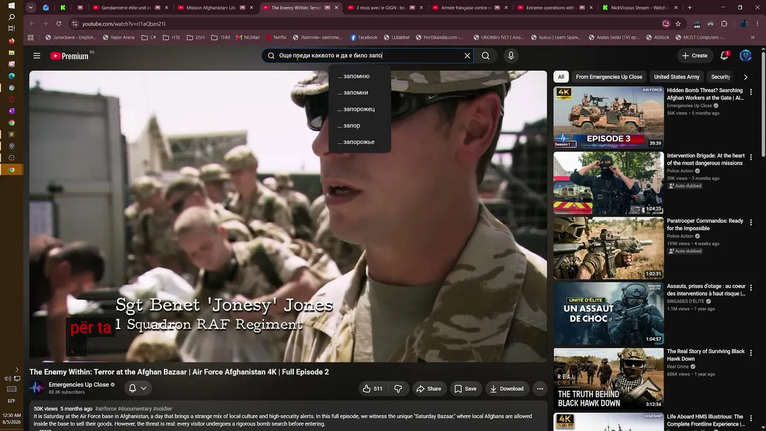Like the video with thumbs up

(x=373, y=388)
